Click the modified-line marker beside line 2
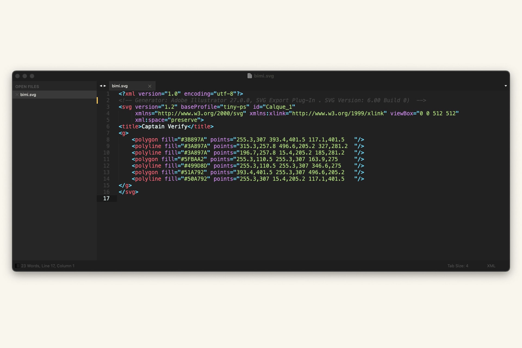This screenshot has width=522, height=348. 97,100
